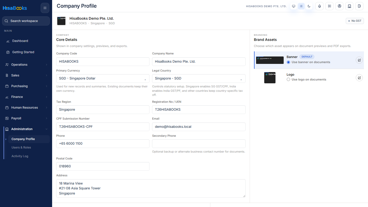368x207 pixels.
Task: Click the logout icon
Action: tap(359, 6)
